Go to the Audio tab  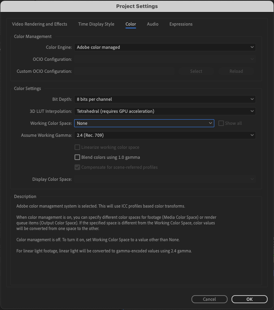click(x=153, y=24)
